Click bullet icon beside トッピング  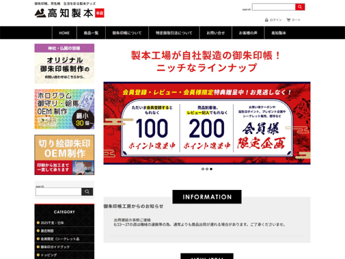click(38, 255)
